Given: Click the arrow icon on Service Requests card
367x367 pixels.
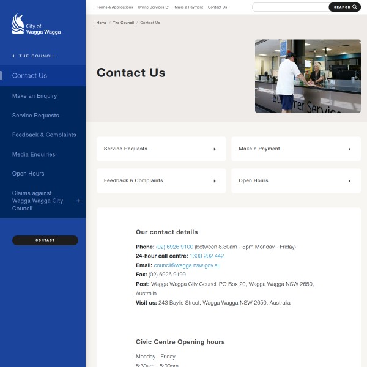Looking at the screenshot, I should [215, 149].
